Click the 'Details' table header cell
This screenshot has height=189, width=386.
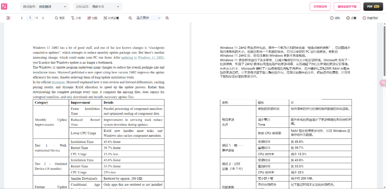point(133,103)
